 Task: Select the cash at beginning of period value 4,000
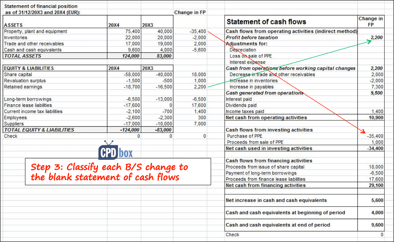click(x=377, y=213)
